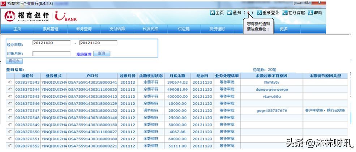
Task: Open the 系统管理 menu
Action: coord(51,29)
